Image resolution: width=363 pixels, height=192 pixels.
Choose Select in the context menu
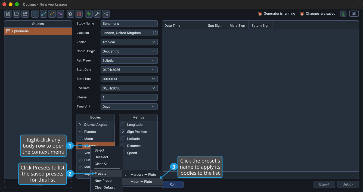tap(107, 150)
